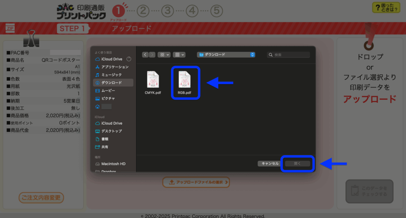Click the home folder icon in sidebar
Screen dimensions: 406x218
click(98, 107)
